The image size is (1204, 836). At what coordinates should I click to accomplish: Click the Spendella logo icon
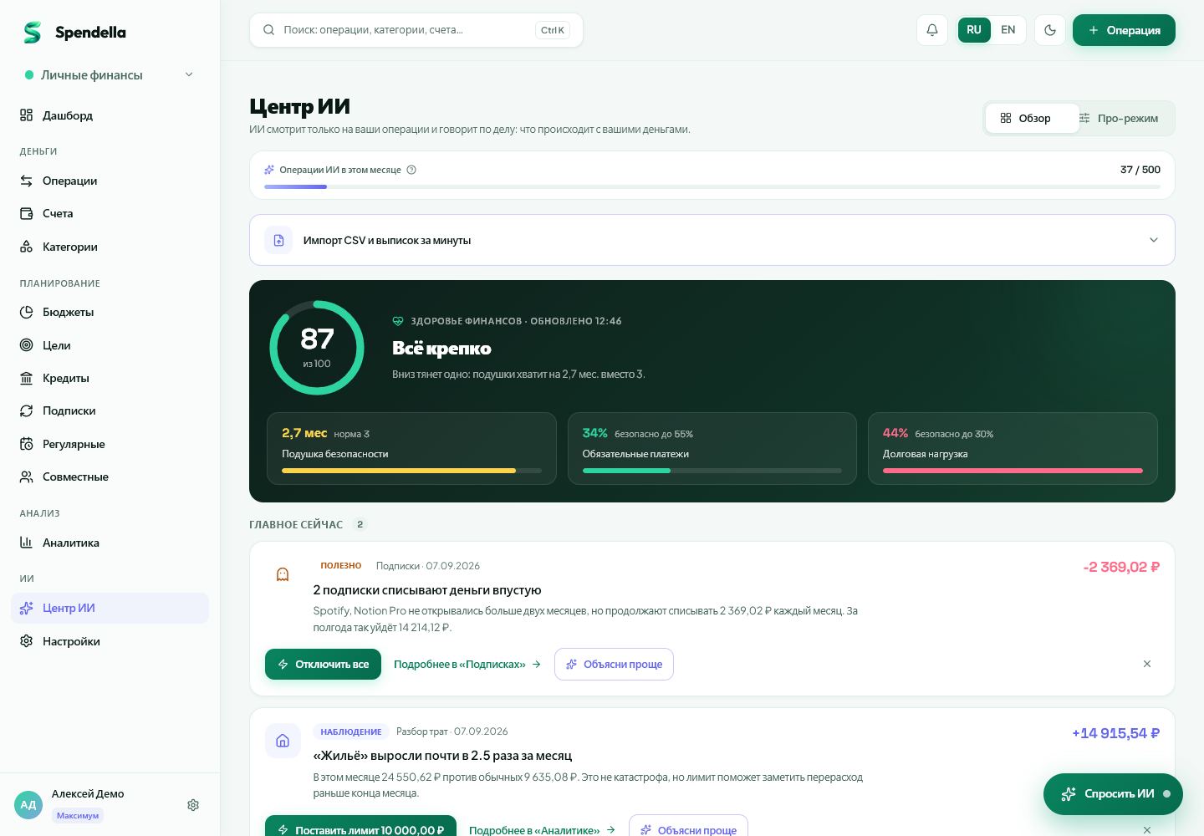coord(32,33)
